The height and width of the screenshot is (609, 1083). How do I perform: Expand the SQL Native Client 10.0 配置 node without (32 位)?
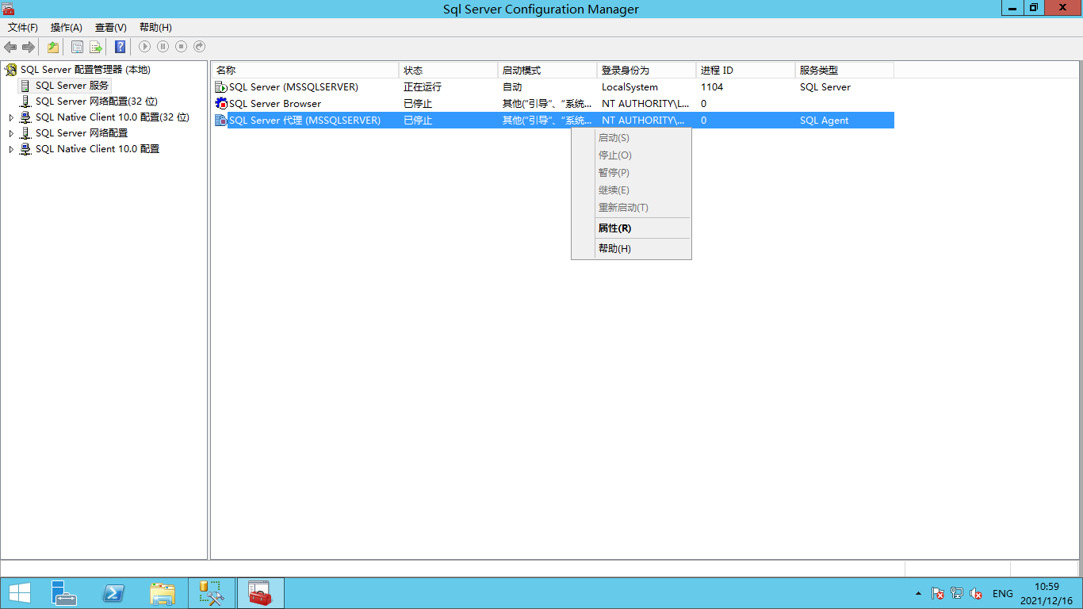point(11,149)
